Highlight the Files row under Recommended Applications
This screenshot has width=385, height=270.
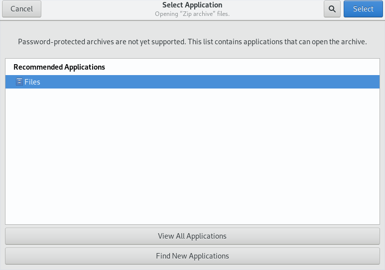[x=192, y=82]
